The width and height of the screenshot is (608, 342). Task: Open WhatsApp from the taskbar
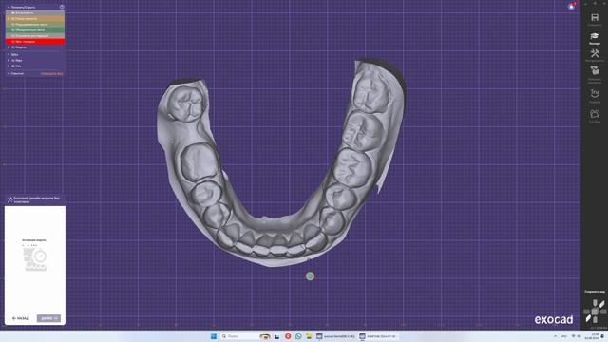[x=298, y=336]
